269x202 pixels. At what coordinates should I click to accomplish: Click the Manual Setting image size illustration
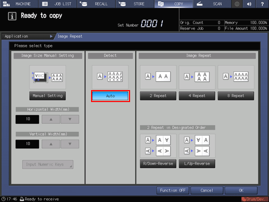(x=47, y=77)
